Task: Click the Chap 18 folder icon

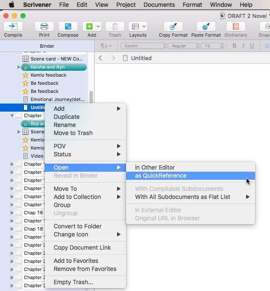Action: 19,229
